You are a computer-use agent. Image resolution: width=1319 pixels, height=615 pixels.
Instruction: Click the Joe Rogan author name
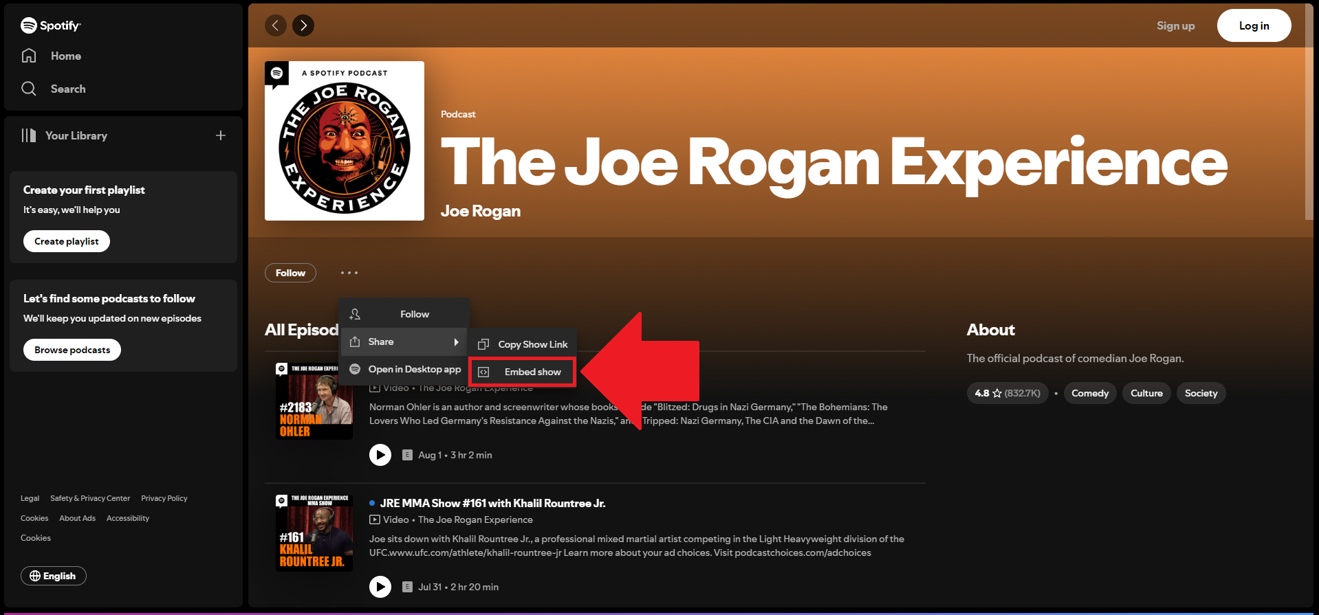coord(481,211)
